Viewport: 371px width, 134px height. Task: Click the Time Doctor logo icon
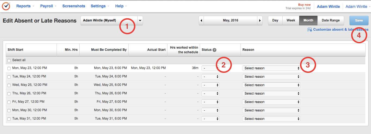[6, 6]
